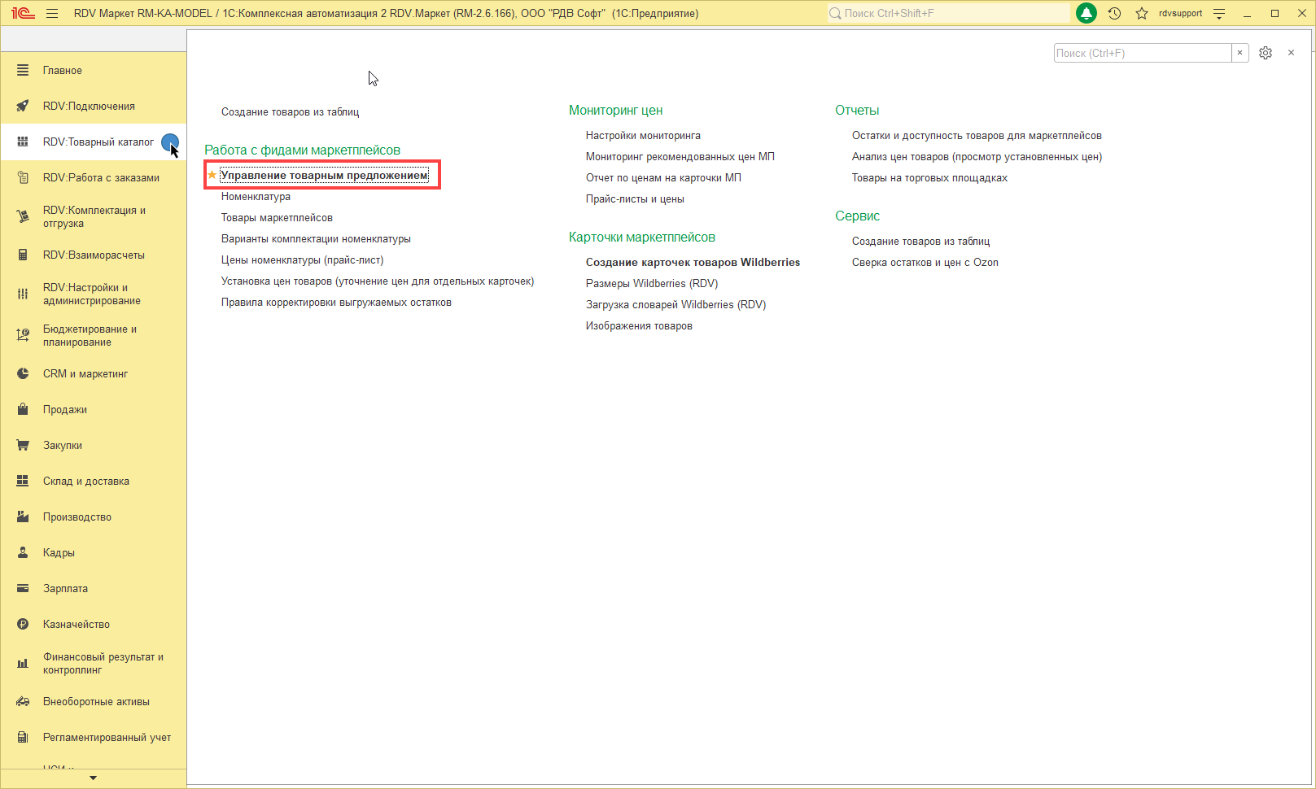This screenshot has width=1316, height=789.
Task: Open Настройки мониторинга link
Action: 643,135
